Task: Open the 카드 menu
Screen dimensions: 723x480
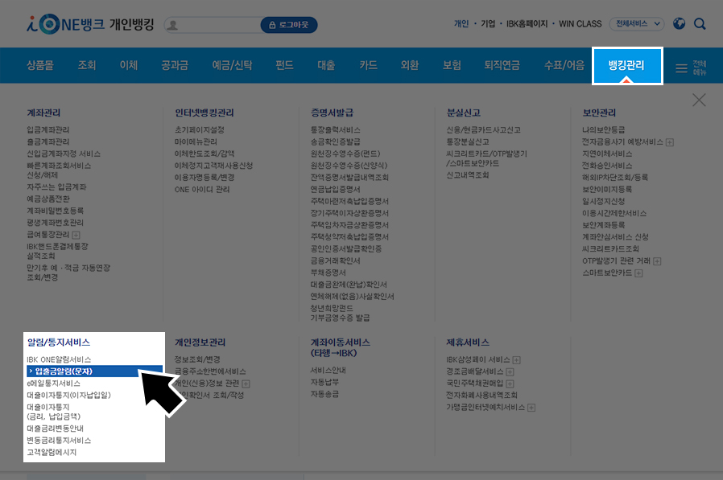Action: click(368, 65)
